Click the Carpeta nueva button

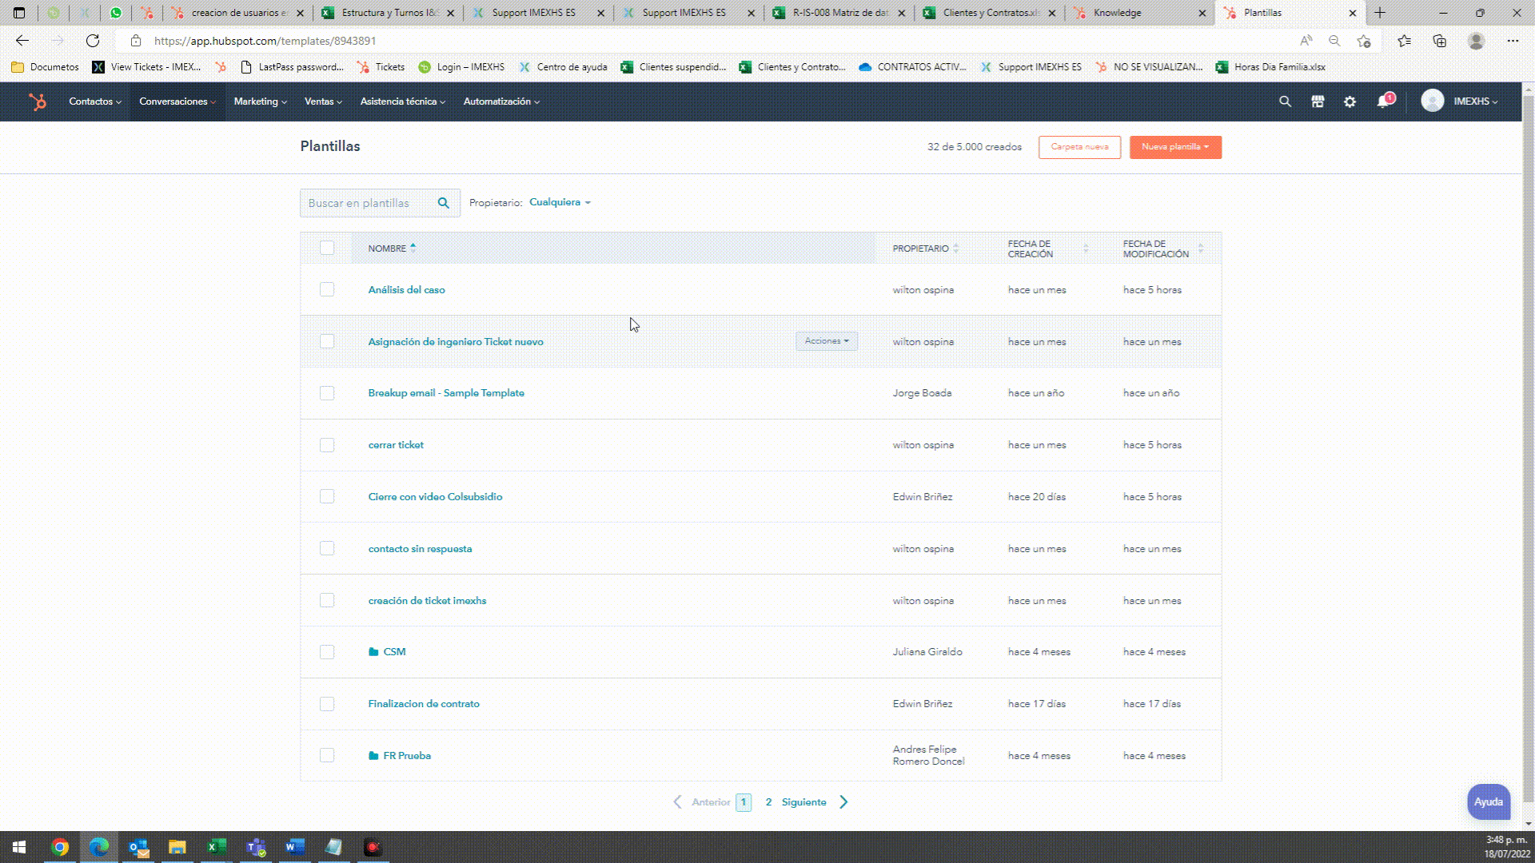(x=1079, y=147)
